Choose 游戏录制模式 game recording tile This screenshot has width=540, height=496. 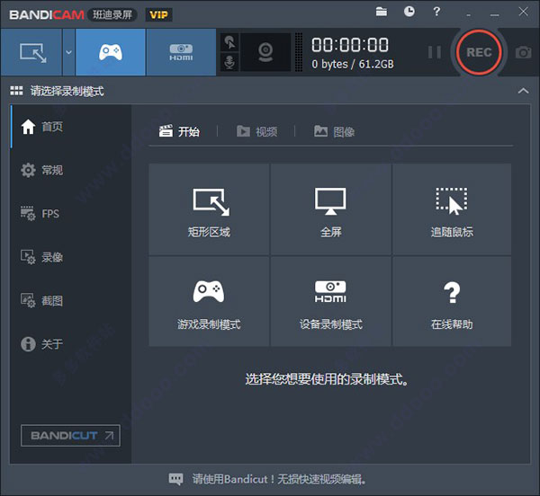point(209,301)
